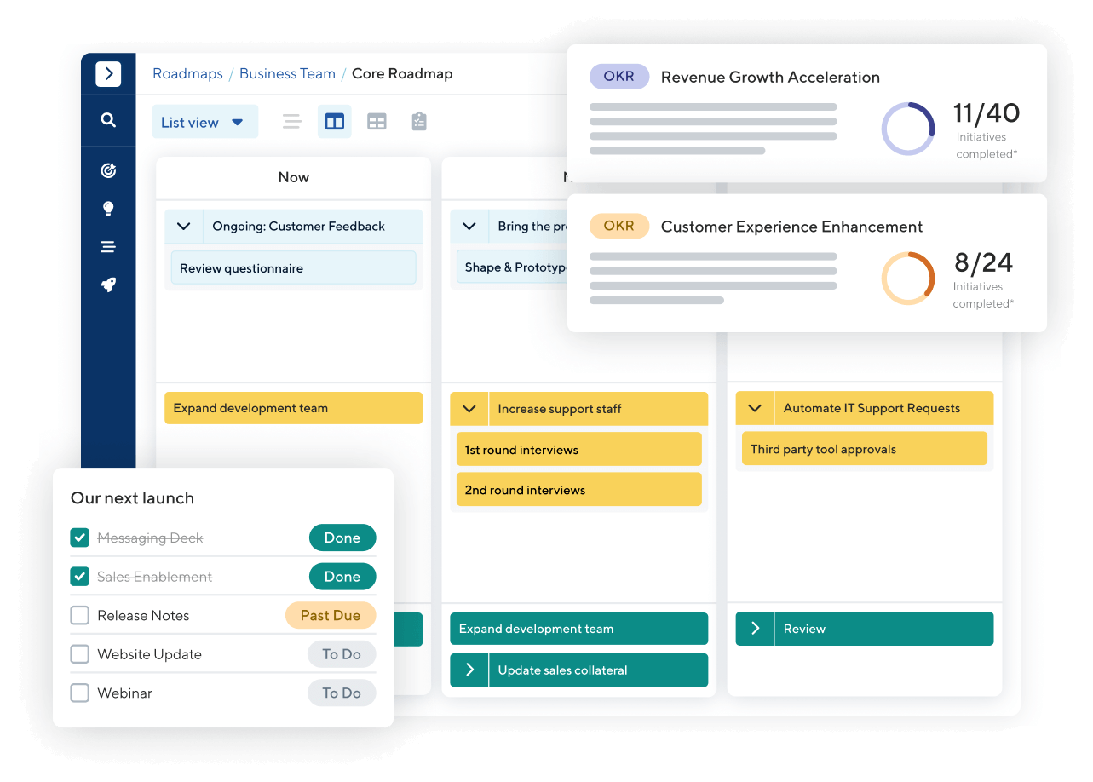Click the Revenue Growth progress ring
This screenshot has width=1093, height=782.
click(x=907, y=129)
